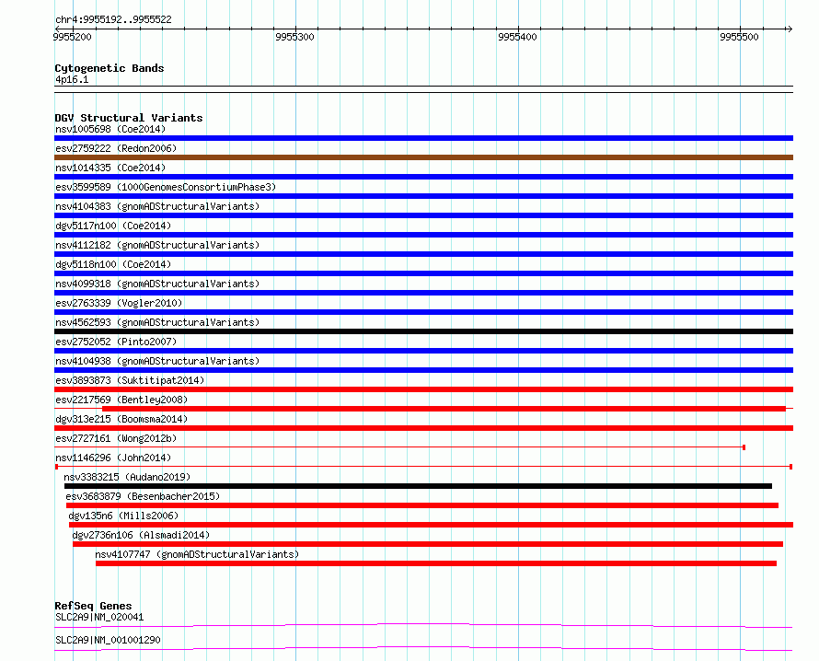The height and width of the screenshot is (661, 819).
Task: Click the red esv3893873 variant bar
Action: pyautogui.click(x=423, y=389)
